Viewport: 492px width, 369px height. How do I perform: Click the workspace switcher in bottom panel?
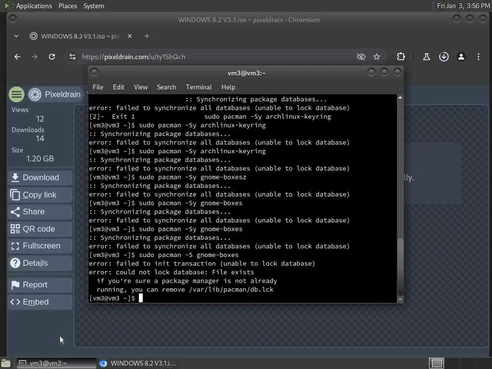click(436, 363)
